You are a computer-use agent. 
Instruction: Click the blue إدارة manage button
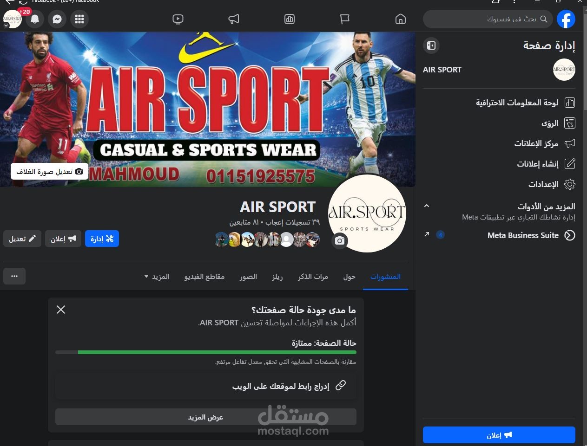click(x=102, y=239)
